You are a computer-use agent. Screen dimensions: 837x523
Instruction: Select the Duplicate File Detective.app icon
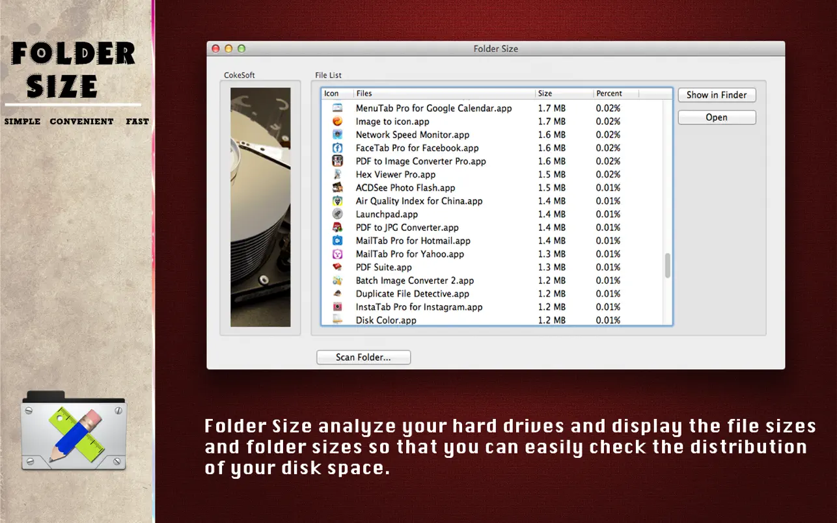tap(338, 293)
